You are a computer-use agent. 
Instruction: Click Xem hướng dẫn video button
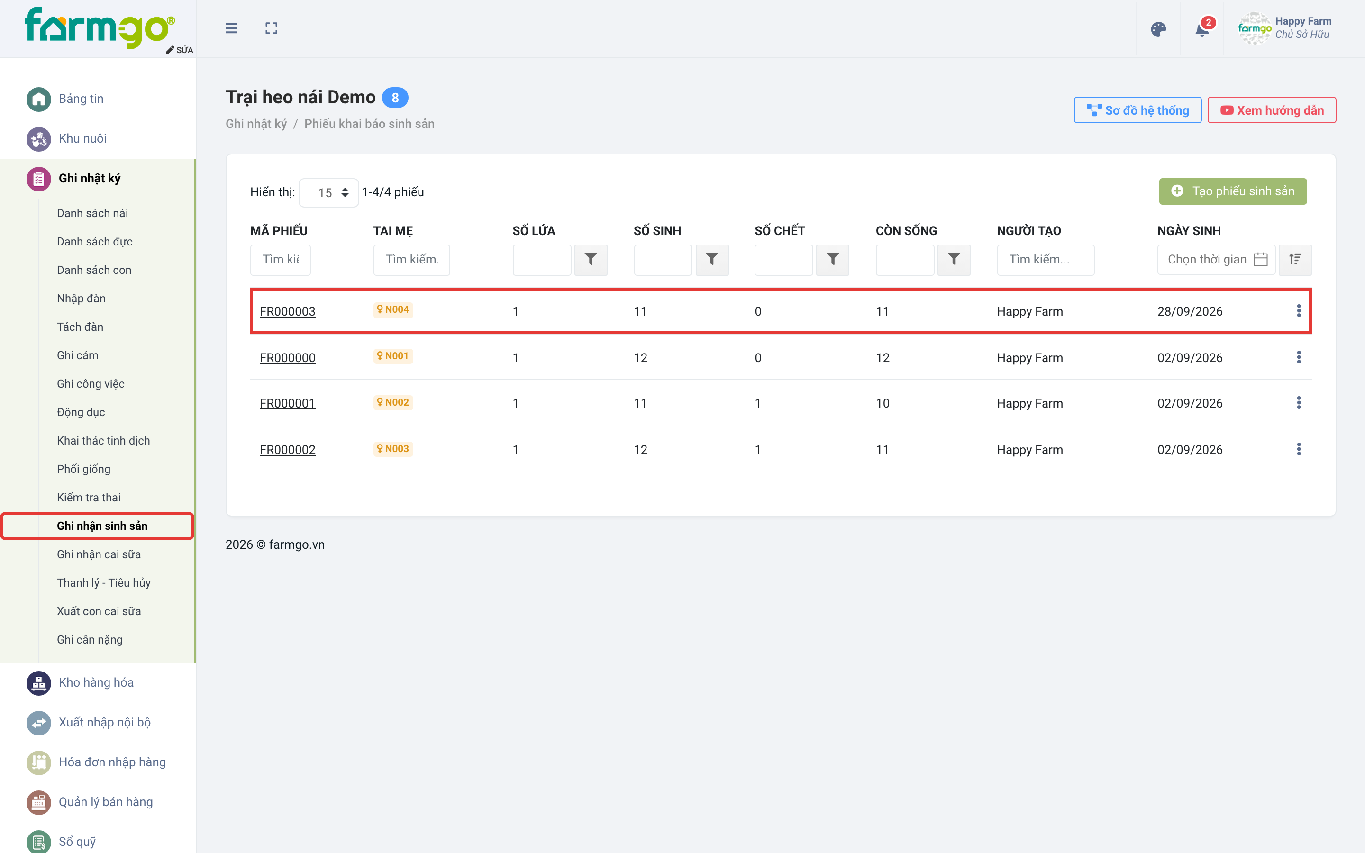[1272, 110]
